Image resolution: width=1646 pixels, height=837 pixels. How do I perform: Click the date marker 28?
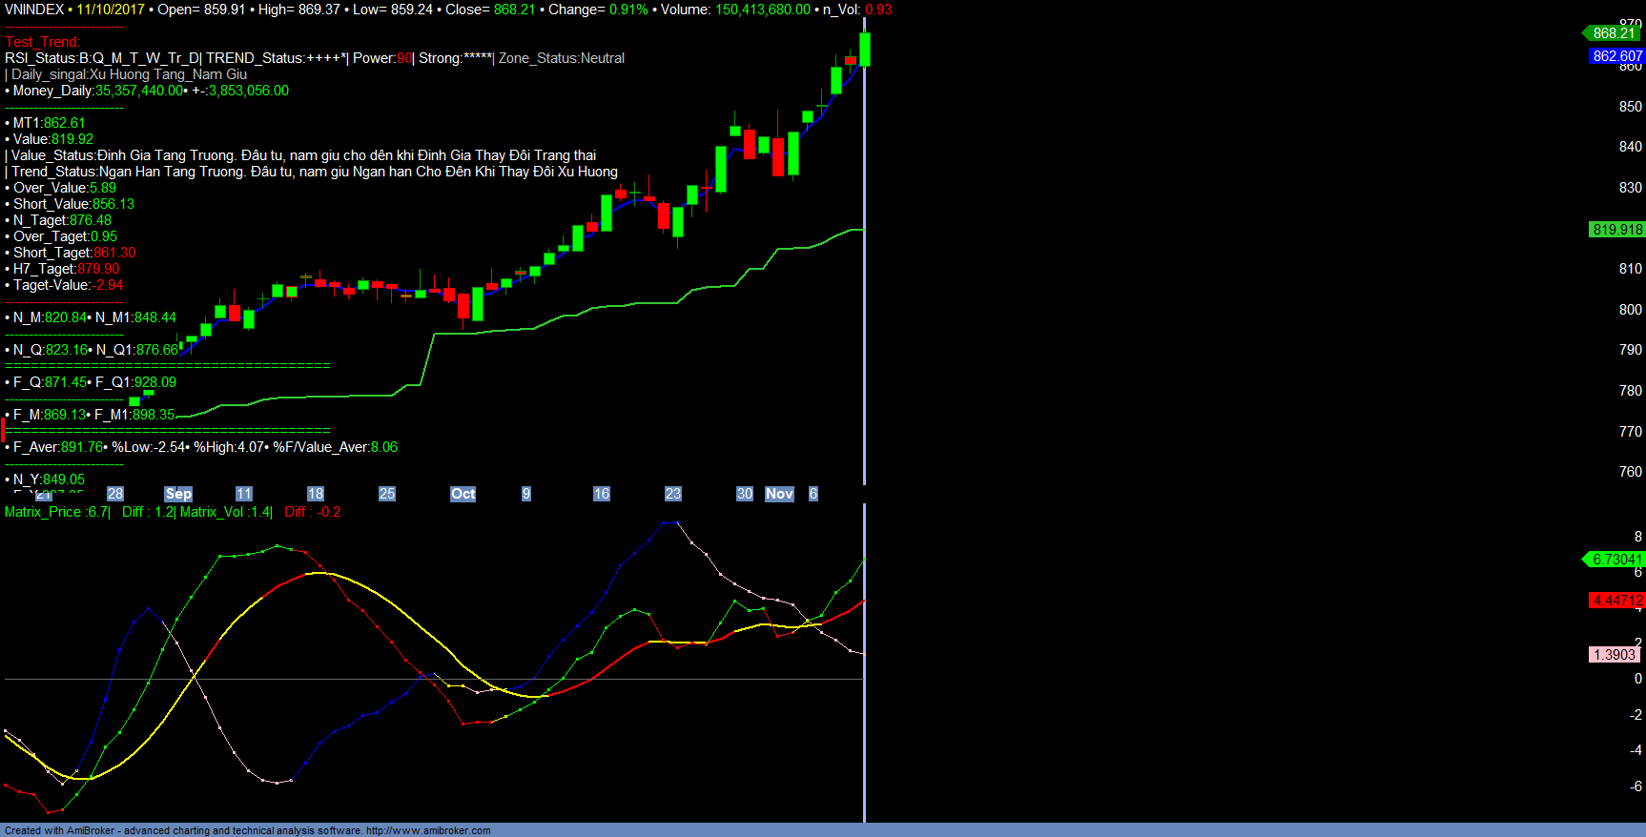click(115, 494)
